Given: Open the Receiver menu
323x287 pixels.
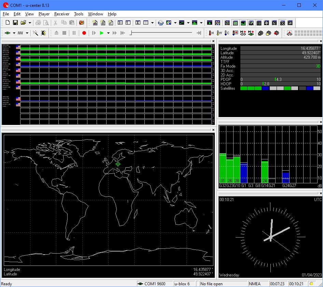Looking at the screenshot, I should [61, 14].
